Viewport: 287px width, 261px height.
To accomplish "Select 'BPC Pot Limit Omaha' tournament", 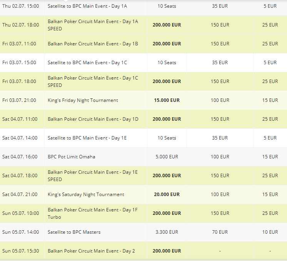I will (72, 157).
